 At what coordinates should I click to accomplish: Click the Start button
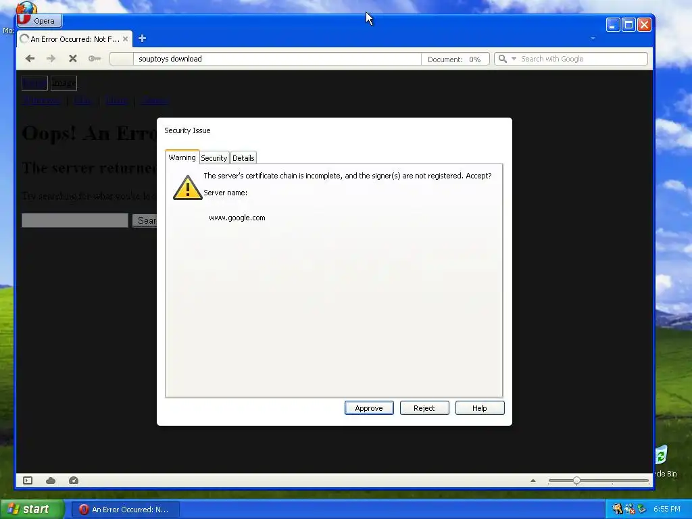pos(32,510)
